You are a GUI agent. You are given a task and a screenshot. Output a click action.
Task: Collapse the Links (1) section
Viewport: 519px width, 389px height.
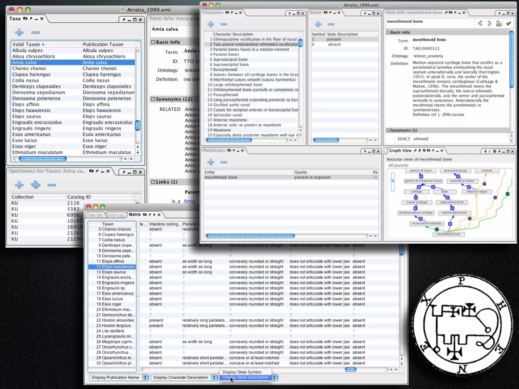[x=153, y=182]
